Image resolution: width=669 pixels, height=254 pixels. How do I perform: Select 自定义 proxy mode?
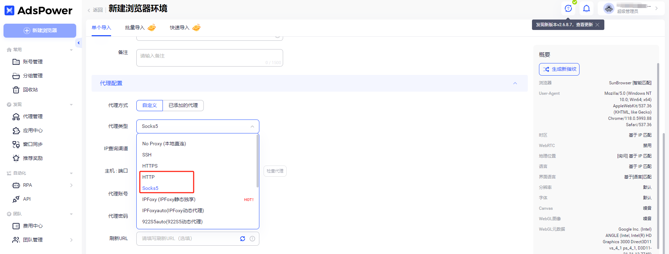[150, 105]
